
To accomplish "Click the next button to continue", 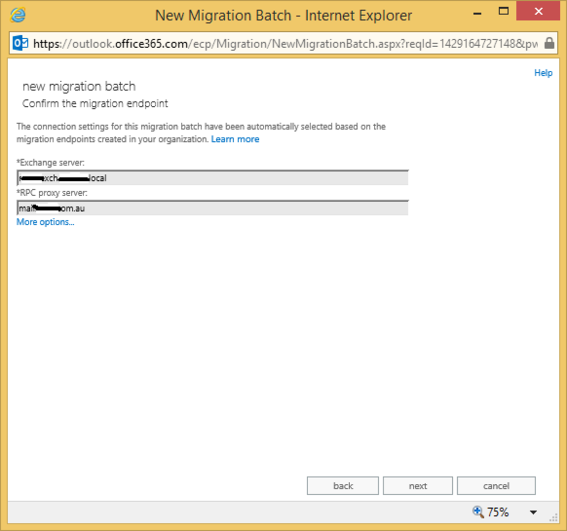I will point(418,486).
